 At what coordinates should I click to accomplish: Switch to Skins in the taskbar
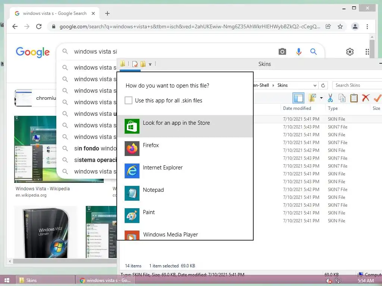click(45, 280)
